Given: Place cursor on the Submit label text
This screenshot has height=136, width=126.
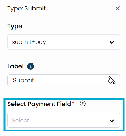Looking at the screenshot, I should click(x=24, y=80).
